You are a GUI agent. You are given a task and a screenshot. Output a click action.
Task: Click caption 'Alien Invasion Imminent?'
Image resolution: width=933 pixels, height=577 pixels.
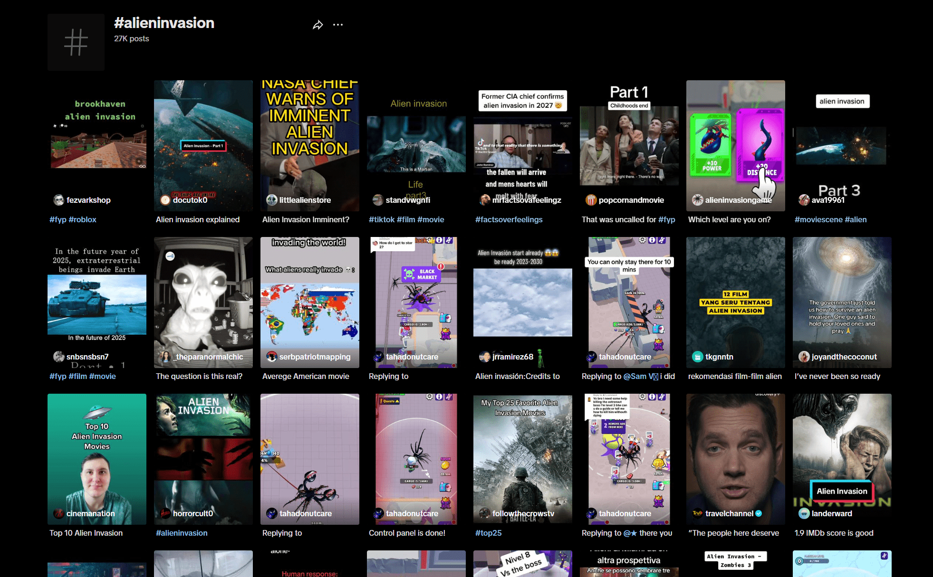306,219
